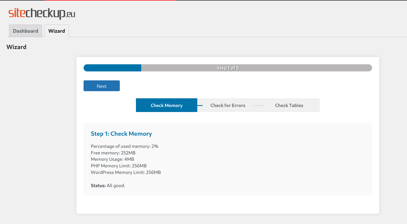This screenshot has height=224, width=407.
Task: Go to the Check Tables step
Action: [289, 105]
